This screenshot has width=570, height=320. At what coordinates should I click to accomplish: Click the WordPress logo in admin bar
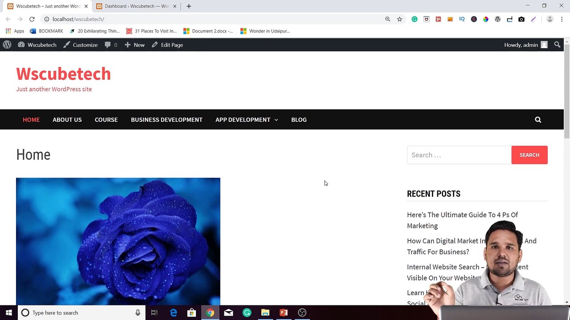pos(7,45)
